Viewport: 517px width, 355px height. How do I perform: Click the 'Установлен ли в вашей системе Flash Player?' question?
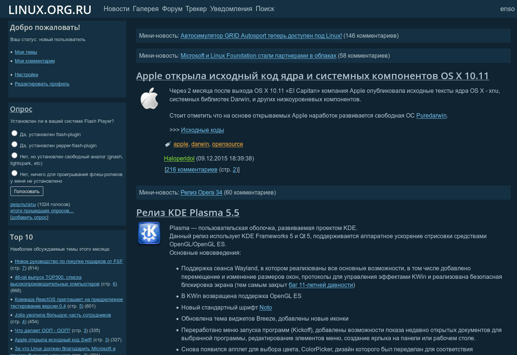(x=62, y=121)
